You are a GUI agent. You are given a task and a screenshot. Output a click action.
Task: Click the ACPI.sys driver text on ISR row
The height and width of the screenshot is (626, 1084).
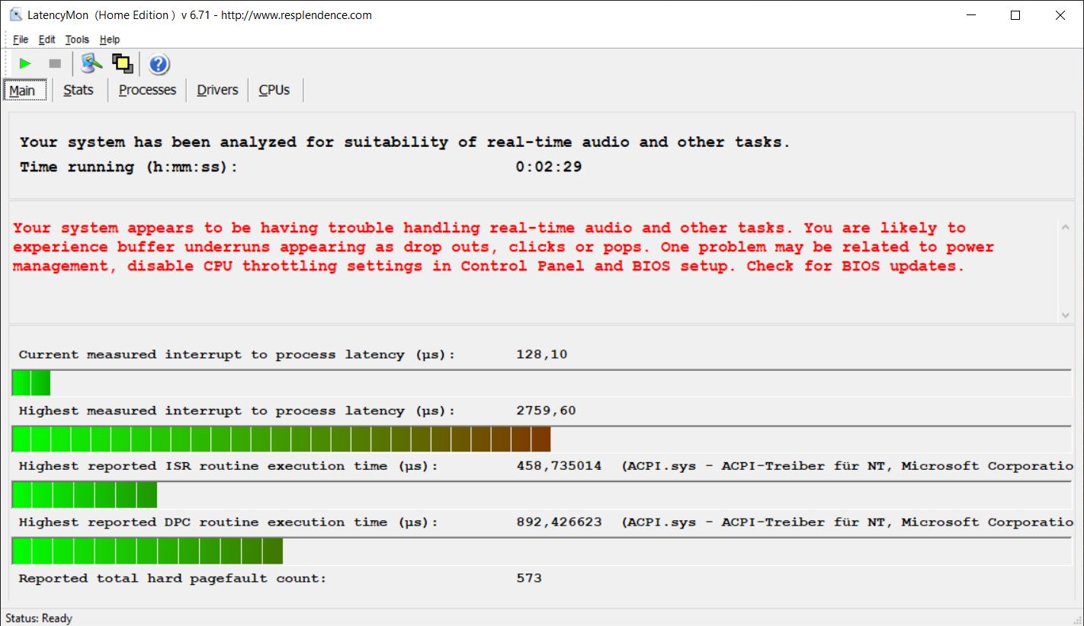(848, 466)
